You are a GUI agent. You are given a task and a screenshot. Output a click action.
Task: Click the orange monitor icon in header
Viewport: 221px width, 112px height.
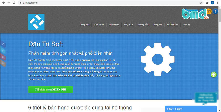209,11
